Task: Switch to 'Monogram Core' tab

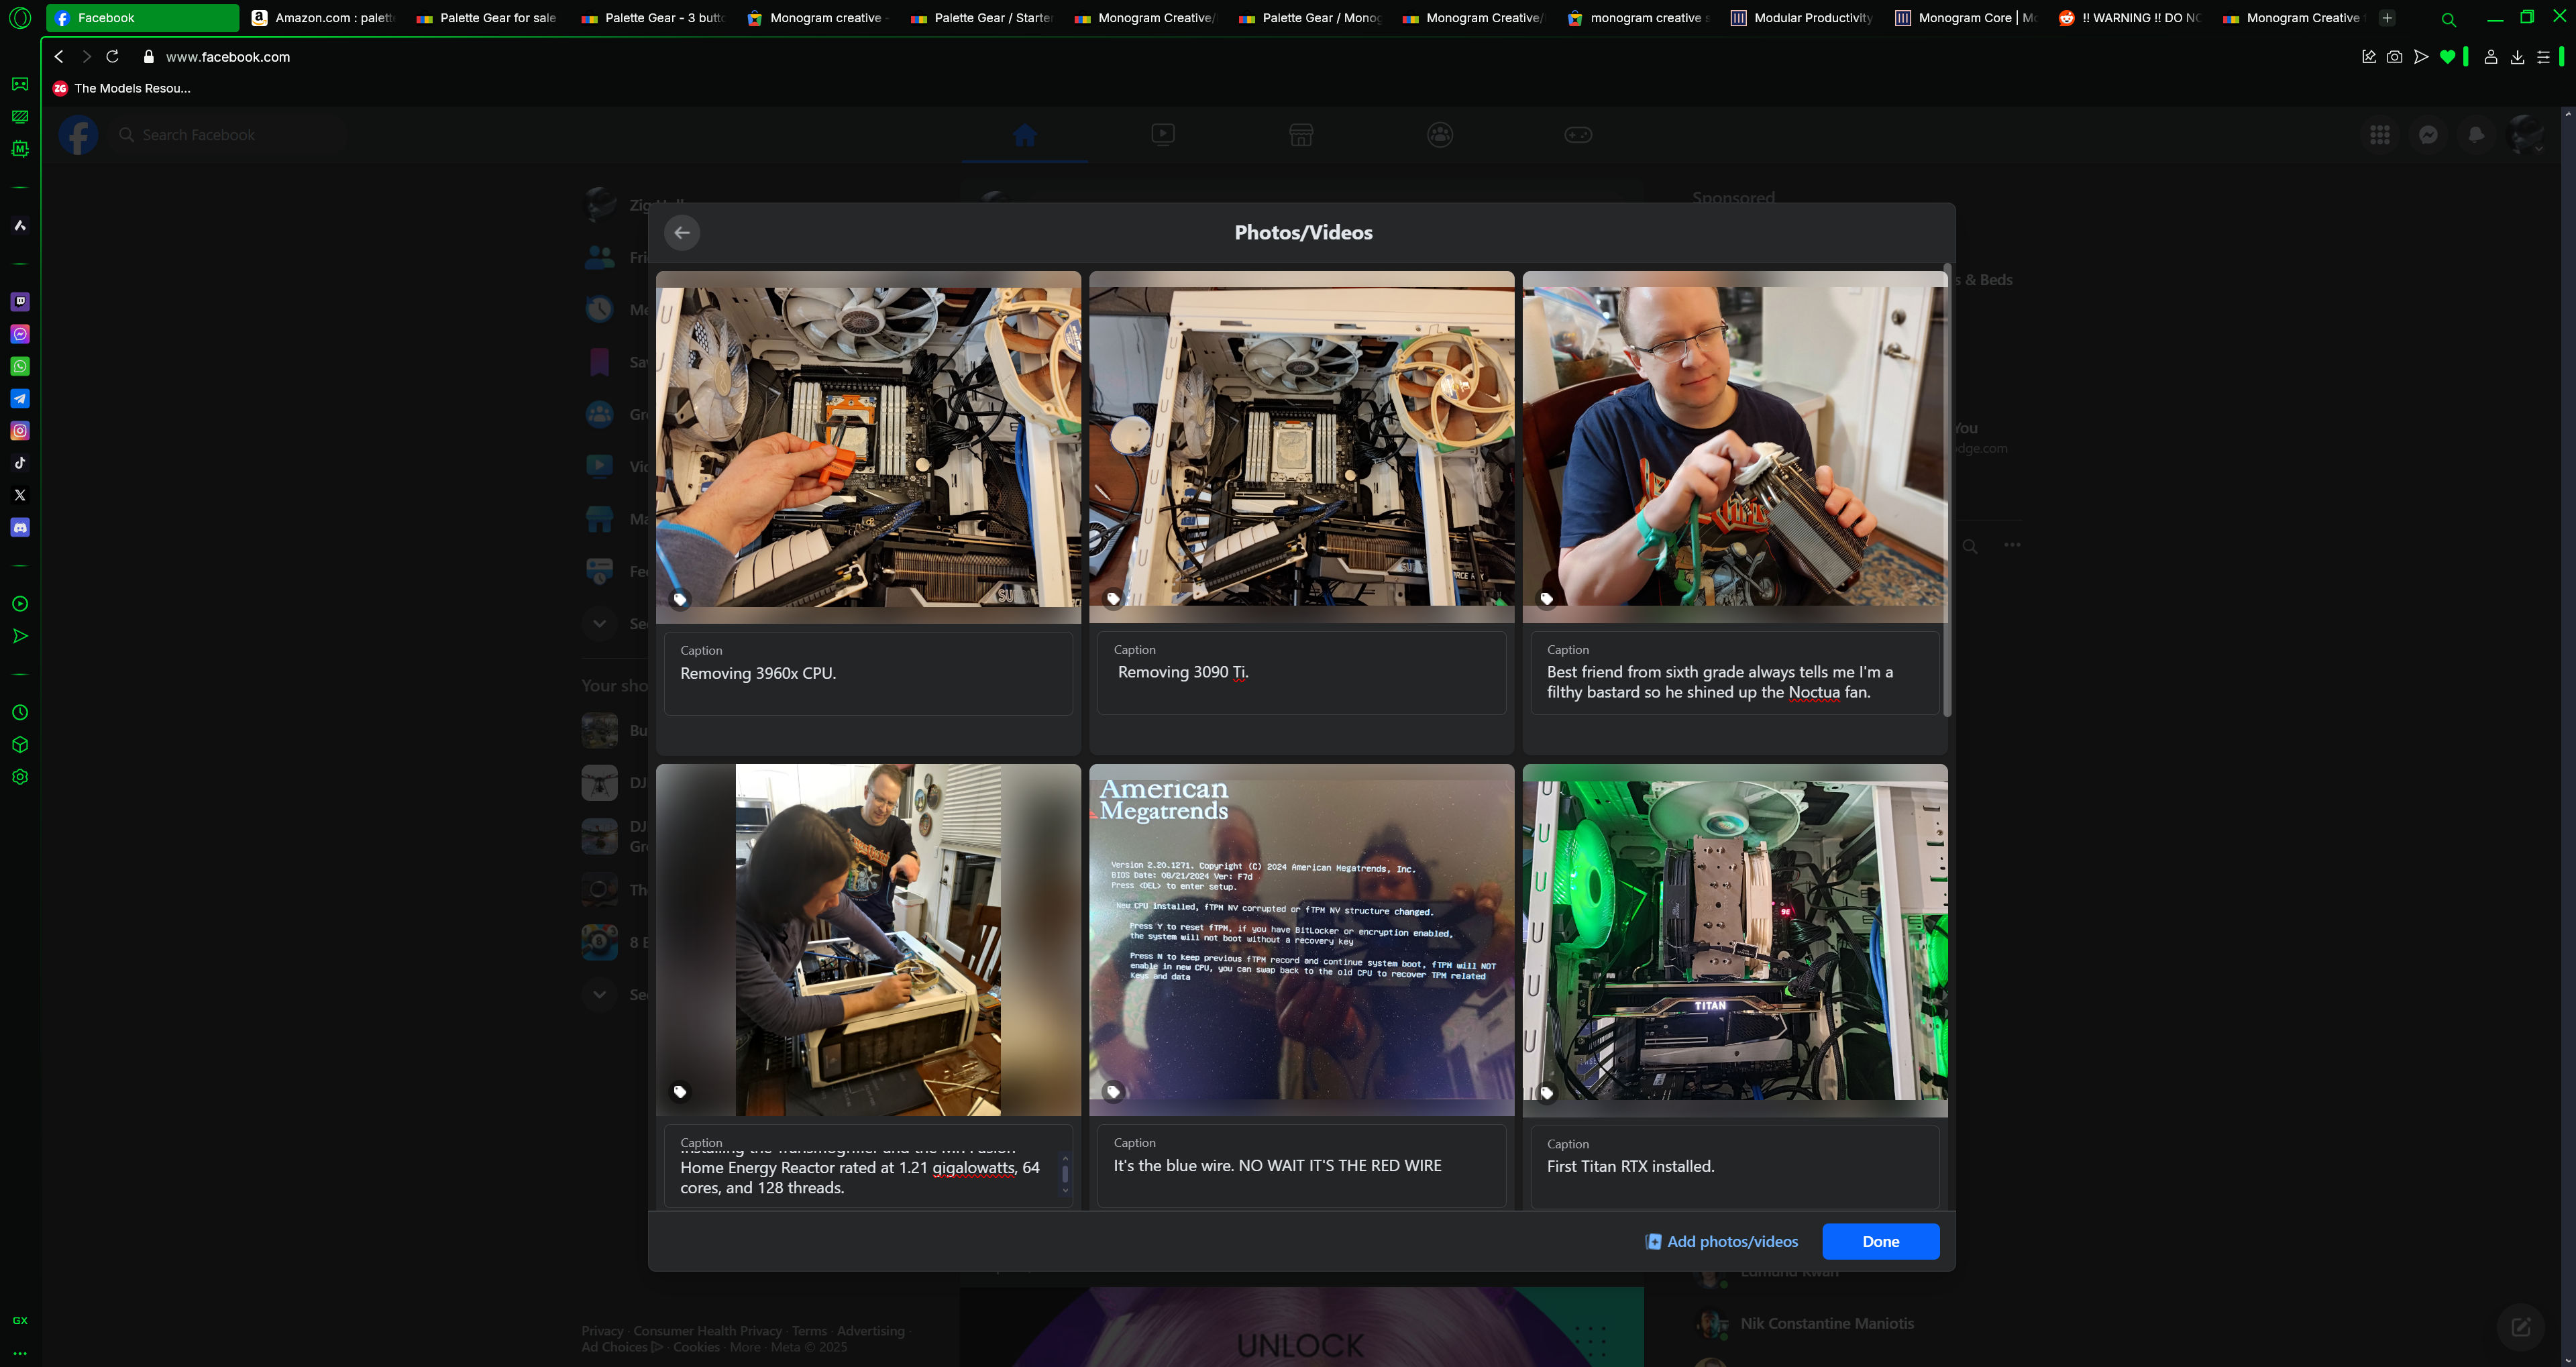Action: 1966,18
